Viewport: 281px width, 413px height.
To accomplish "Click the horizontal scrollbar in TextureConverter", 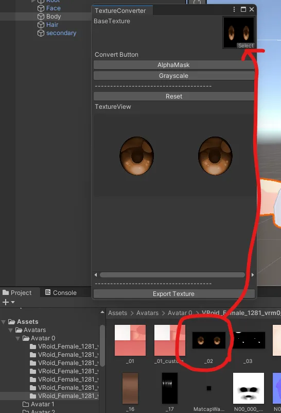I will coord(172,275).
